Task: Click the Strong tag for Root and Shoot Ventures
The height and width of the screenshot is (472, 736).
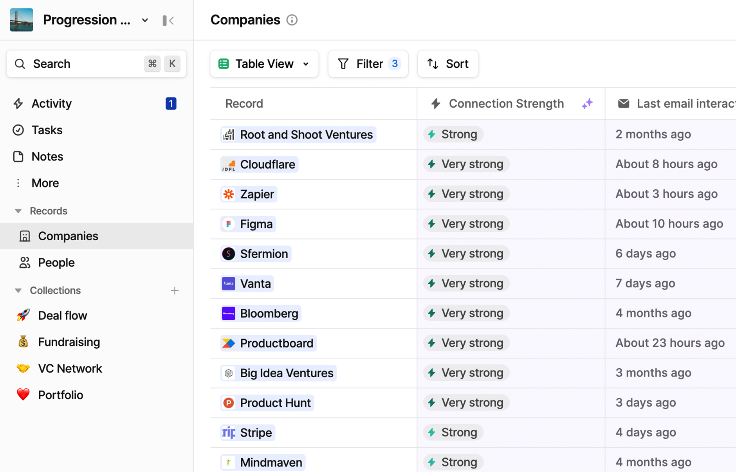Action: click(453, 134)
